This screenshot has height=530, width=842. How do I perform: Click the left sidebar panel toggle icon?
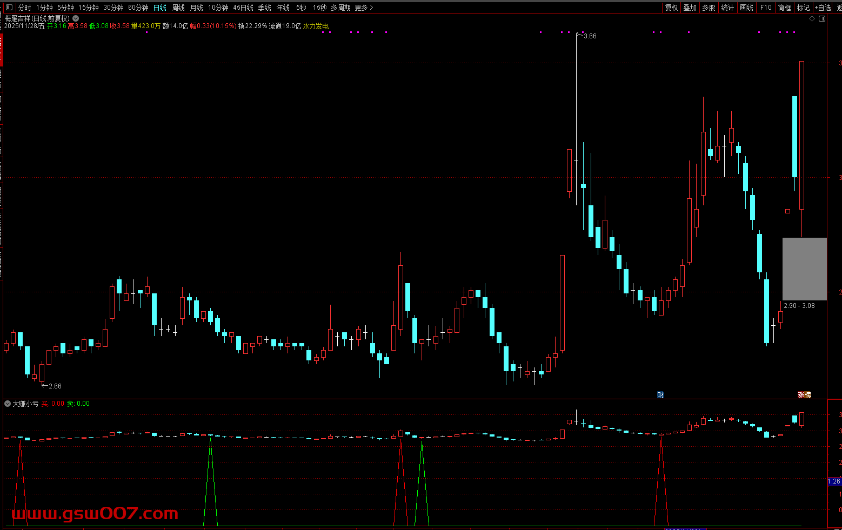(8, 8)
